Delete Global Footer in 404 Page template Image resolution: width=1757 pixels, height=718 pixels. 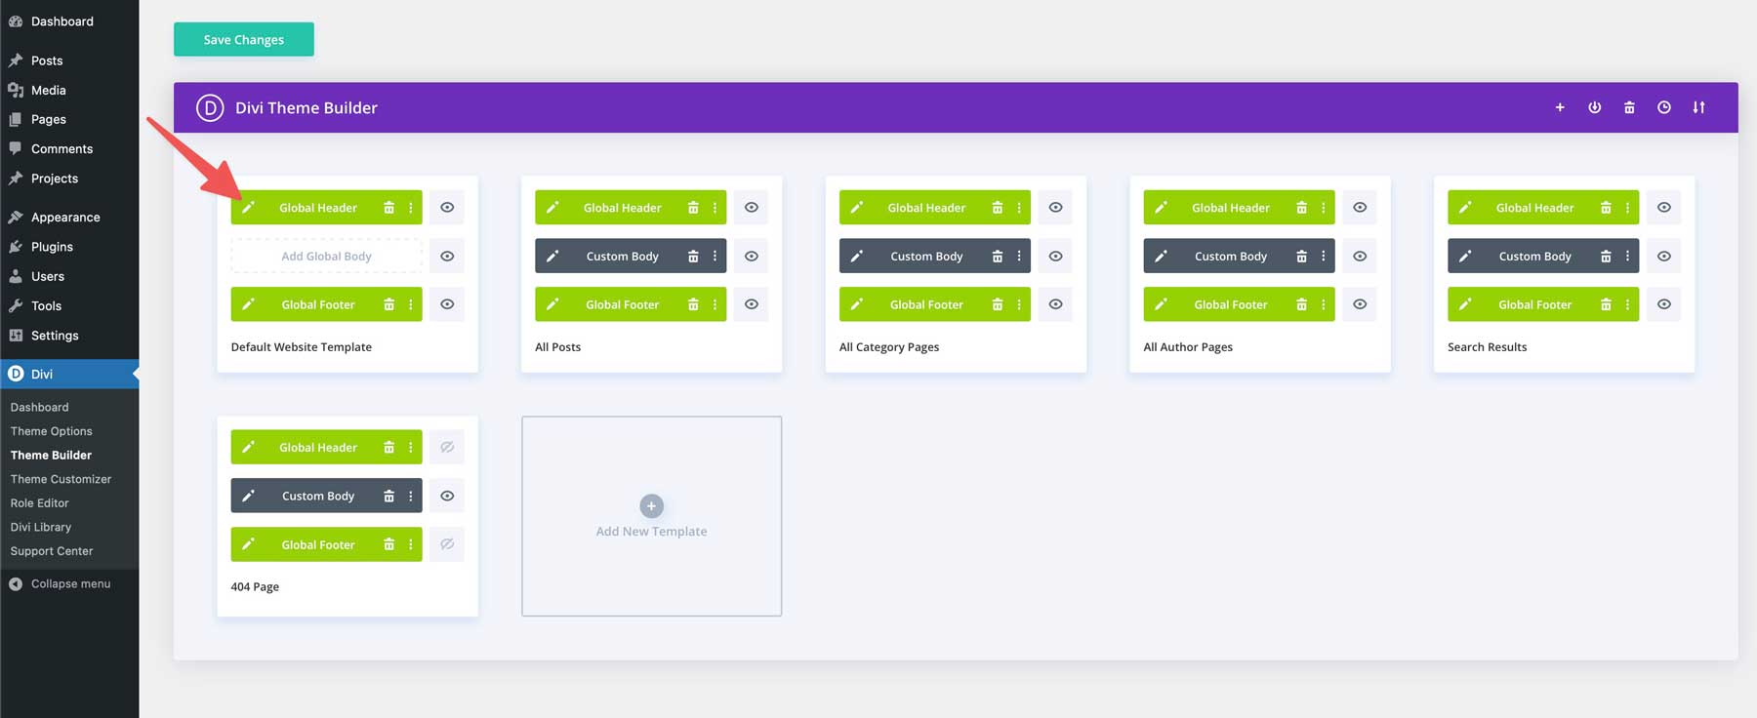[x=388, y=544]
